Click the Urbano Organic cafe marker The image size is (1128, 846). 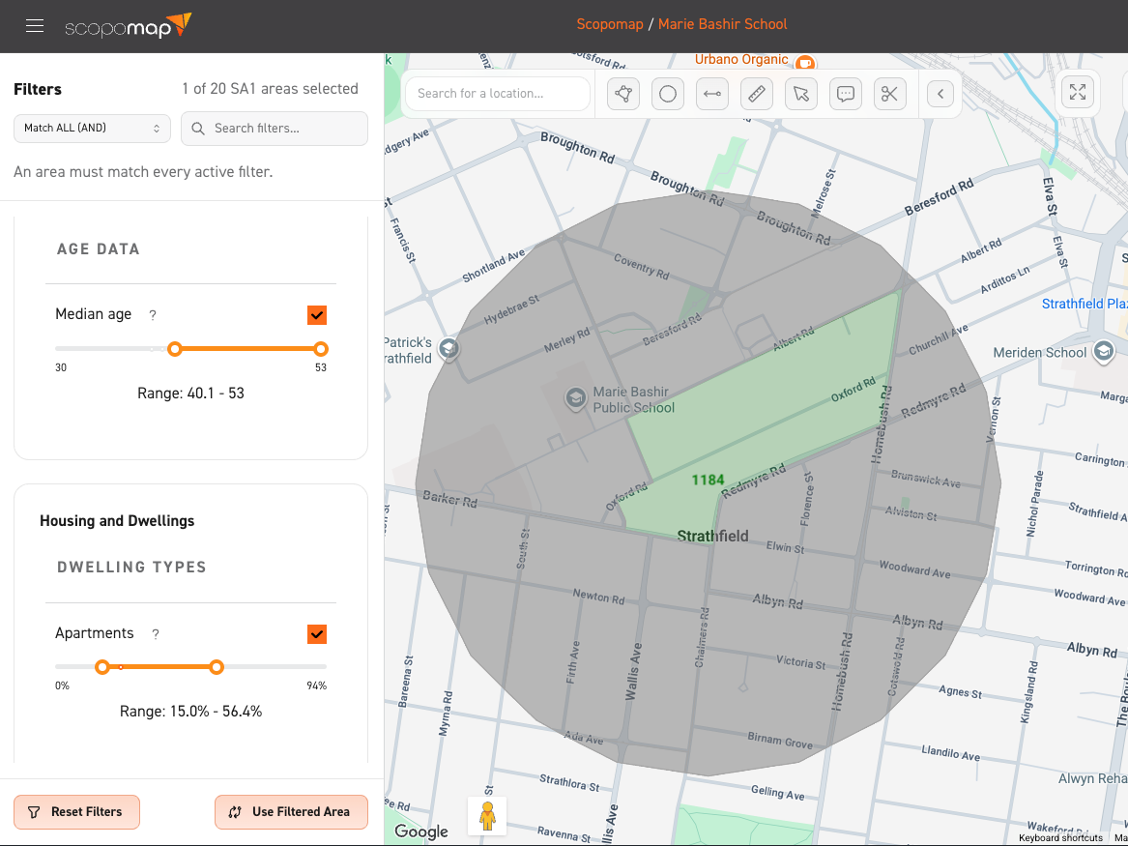pyautogui.click(x=806, y=62)
